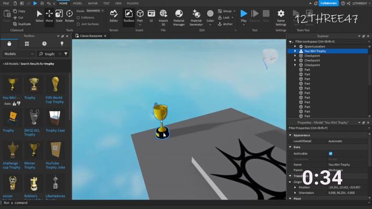Open the Group dropdown arrow
The width and height of the screenshot is (372, 209).
click(234, 11)
